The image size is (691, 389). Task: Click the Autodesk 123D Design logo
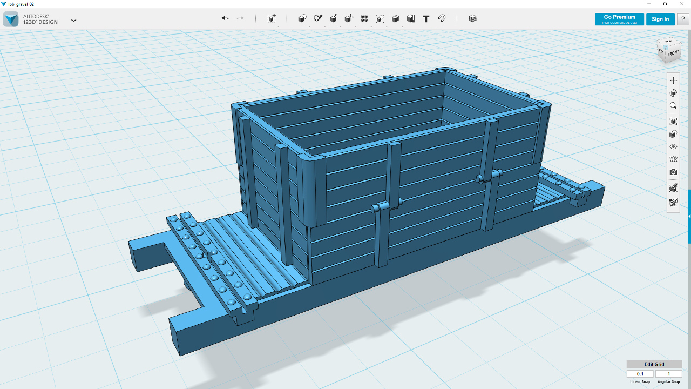pos(11,19)
